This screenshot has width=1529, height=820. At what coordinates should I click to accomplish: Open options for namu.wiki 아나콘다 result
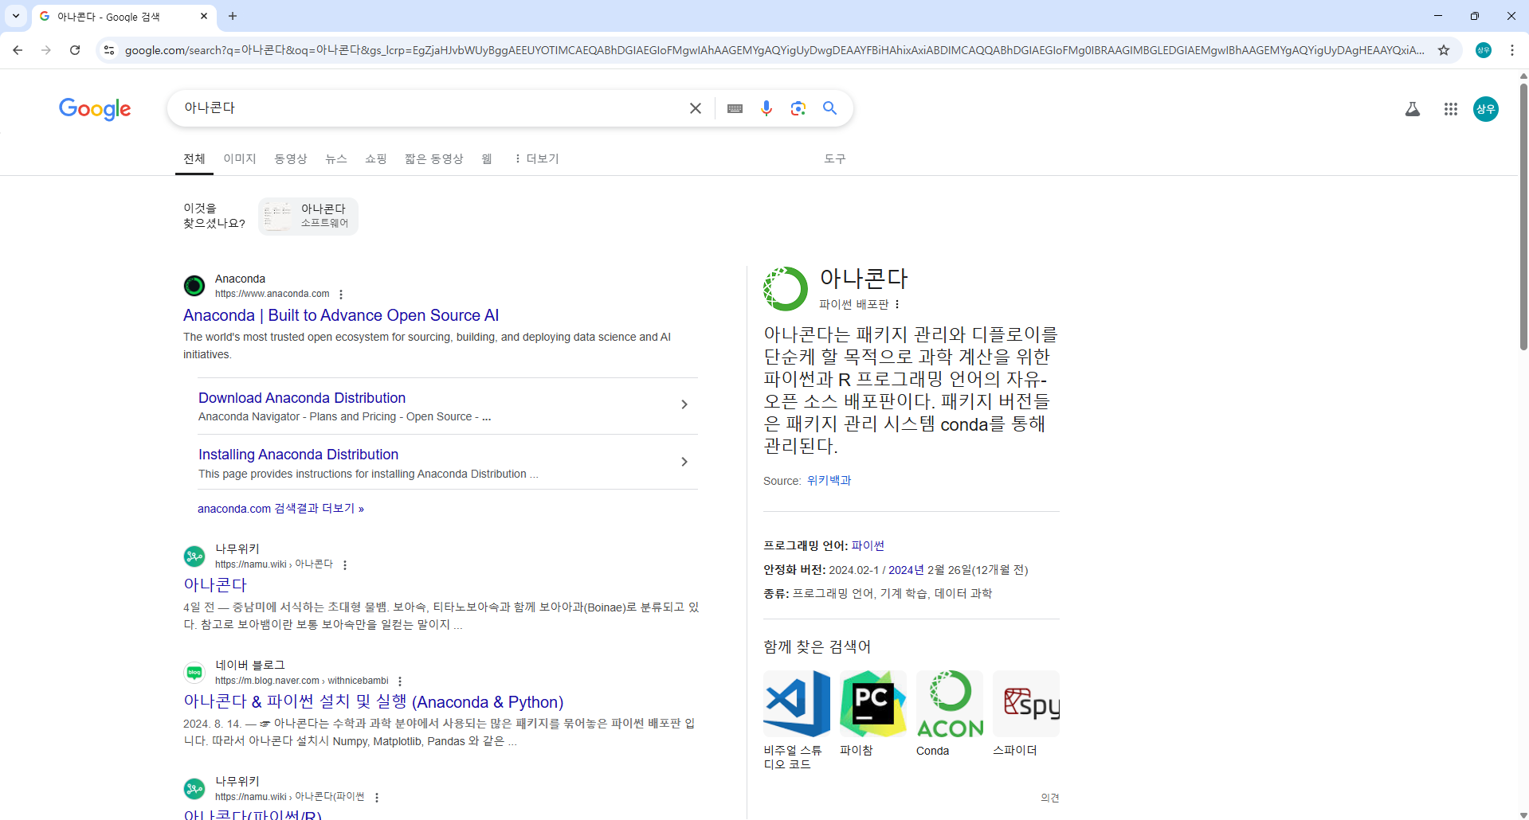pyautogui.click(x=345, y=565)
